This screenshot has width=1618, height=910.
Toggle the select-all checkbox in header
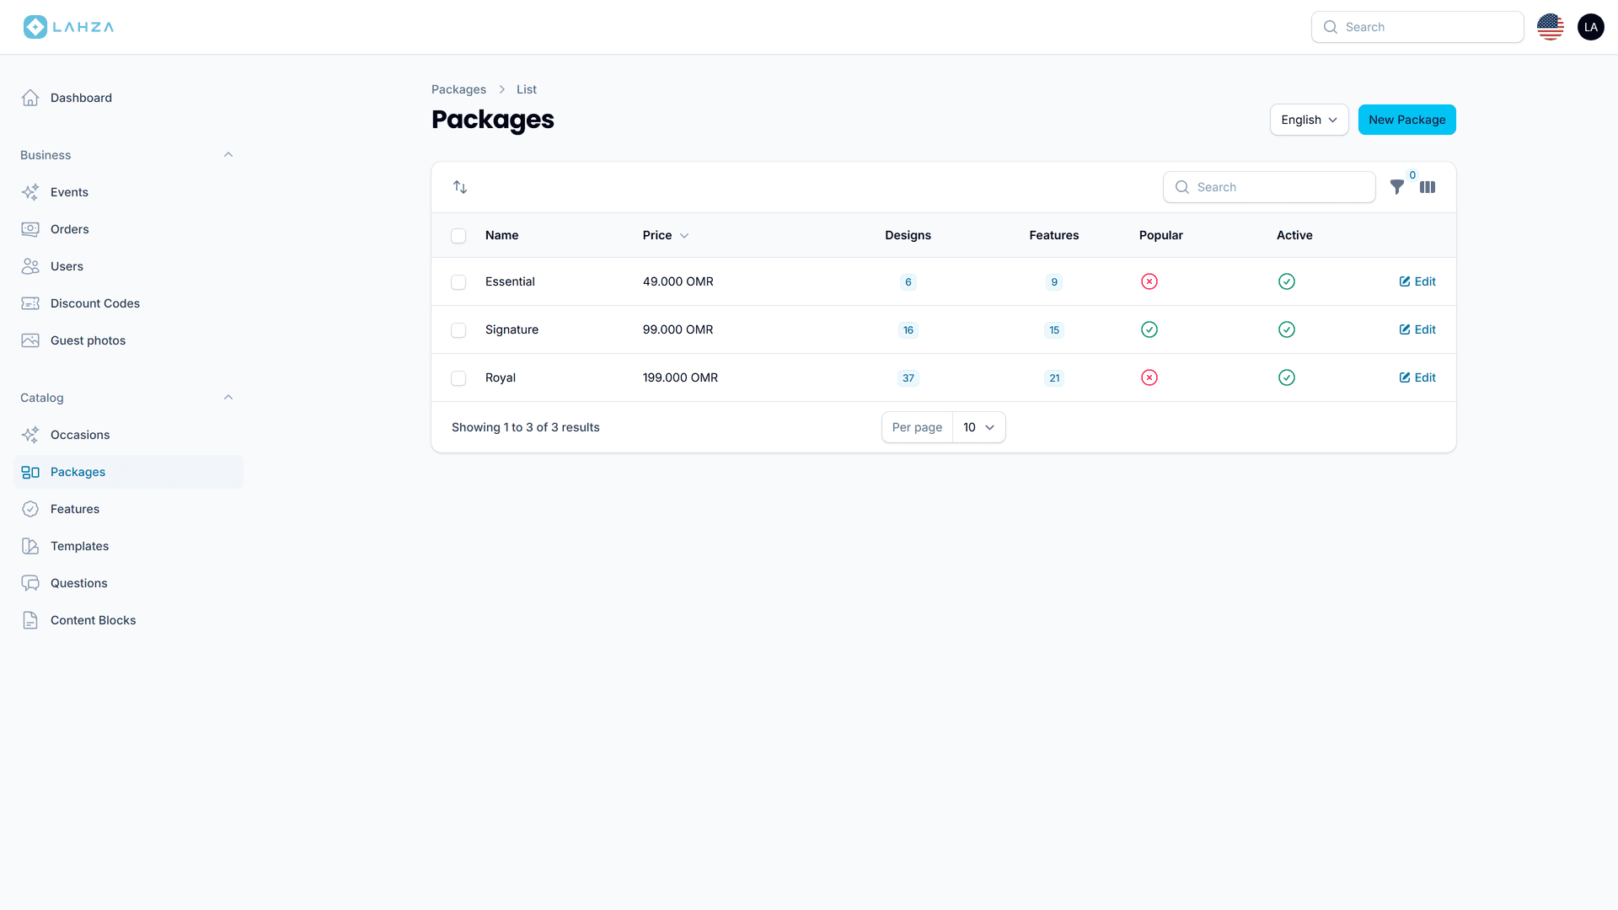(458, 236)
